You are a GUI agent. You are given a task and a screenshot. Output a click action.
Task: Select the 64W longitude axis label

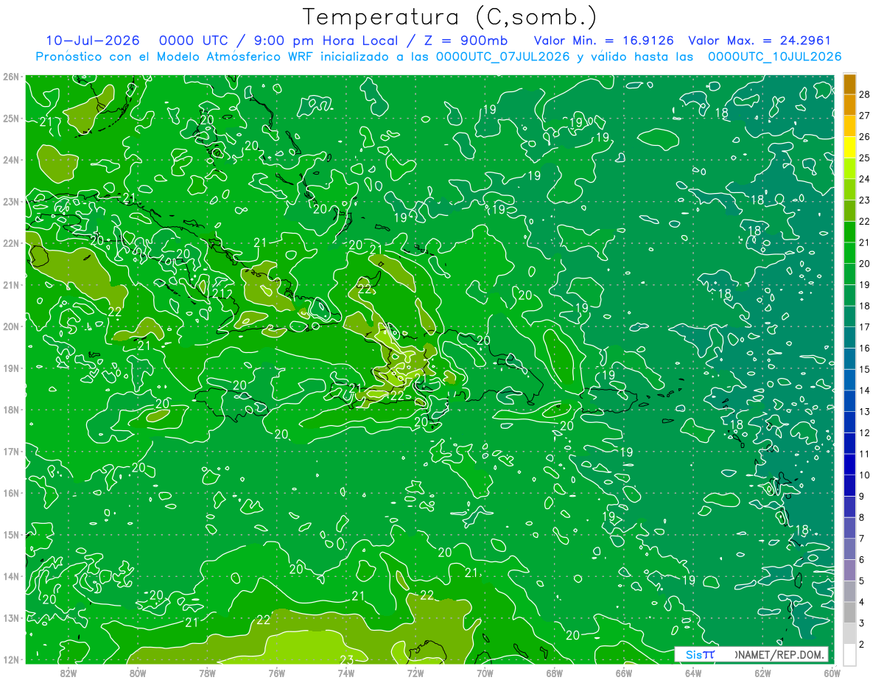693,672
